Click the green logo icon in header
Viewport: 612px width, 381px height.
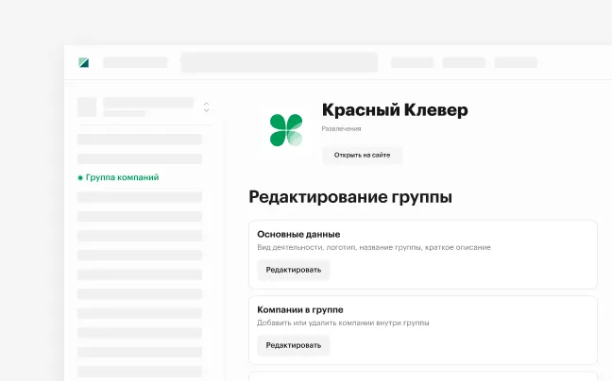[83, 62]
